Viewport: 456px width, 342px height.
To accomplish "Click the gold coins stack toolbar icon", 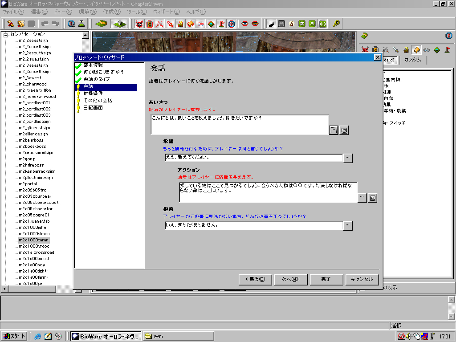I will point(180,24).
